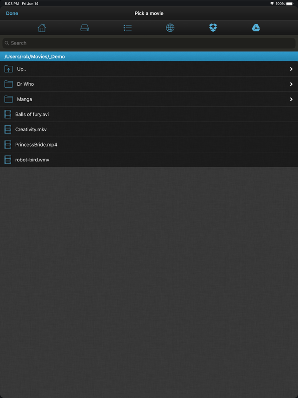
Task: Tap the film icon next to PrincessBride.mp4
Action: tap(8, 145)
